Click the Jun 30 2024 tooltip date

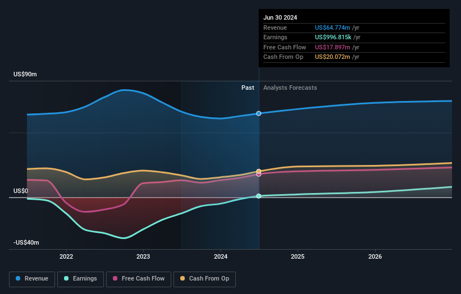coord(280,17)
